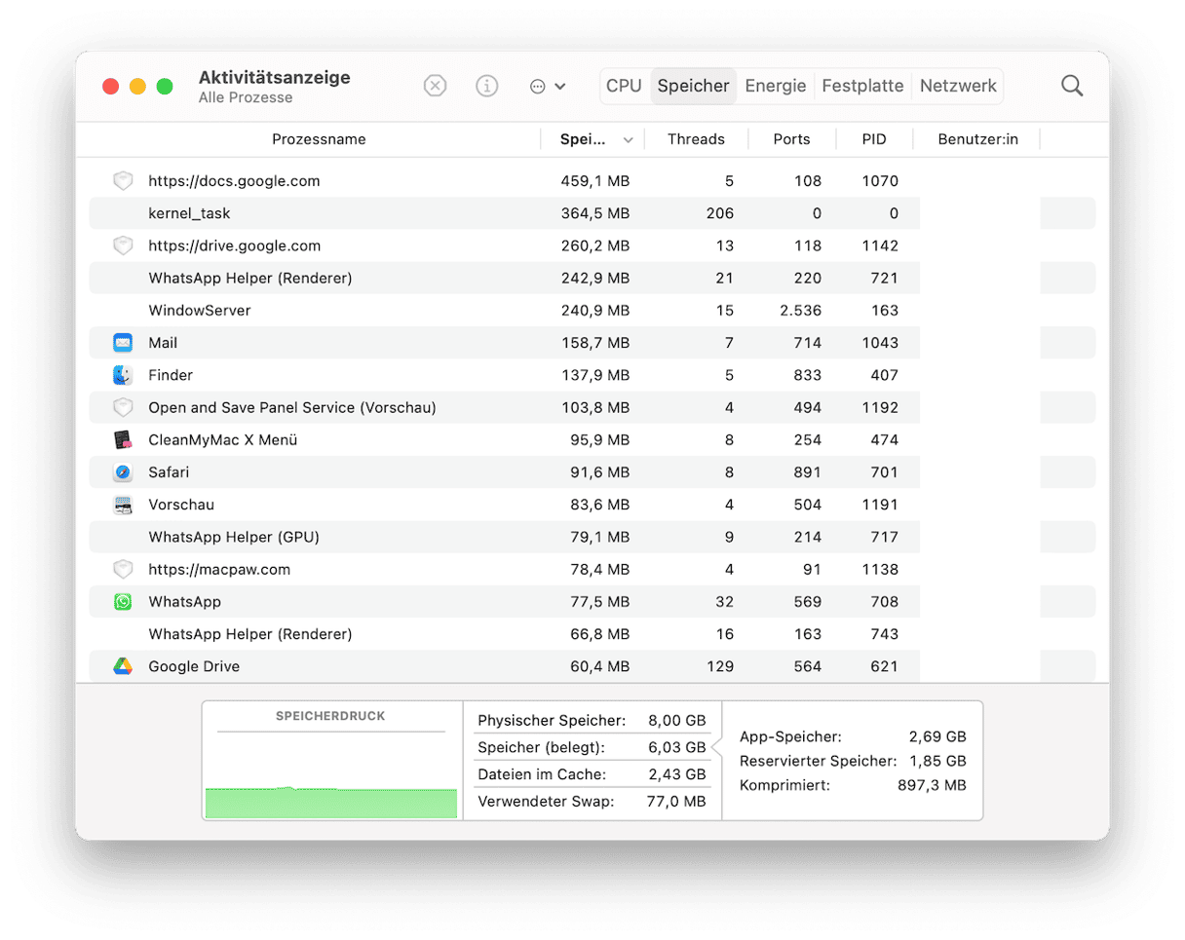This screenshot has width=1185, height=940.
Task: Open process info with the i icon
Action: pos(486,86)
